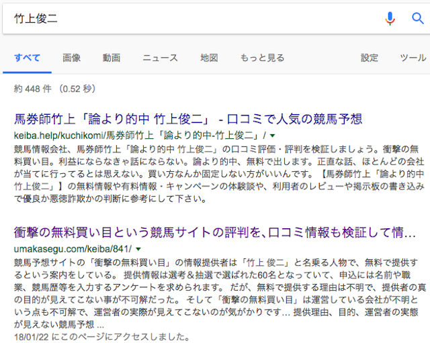Open the 地図 tab
The width and height of the screenshot is (430, 343).
(209, 58)
